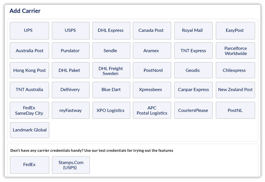Choose Parcelforce Worldwide carrier
Screen dimensions: 265x182
point(235,51)
